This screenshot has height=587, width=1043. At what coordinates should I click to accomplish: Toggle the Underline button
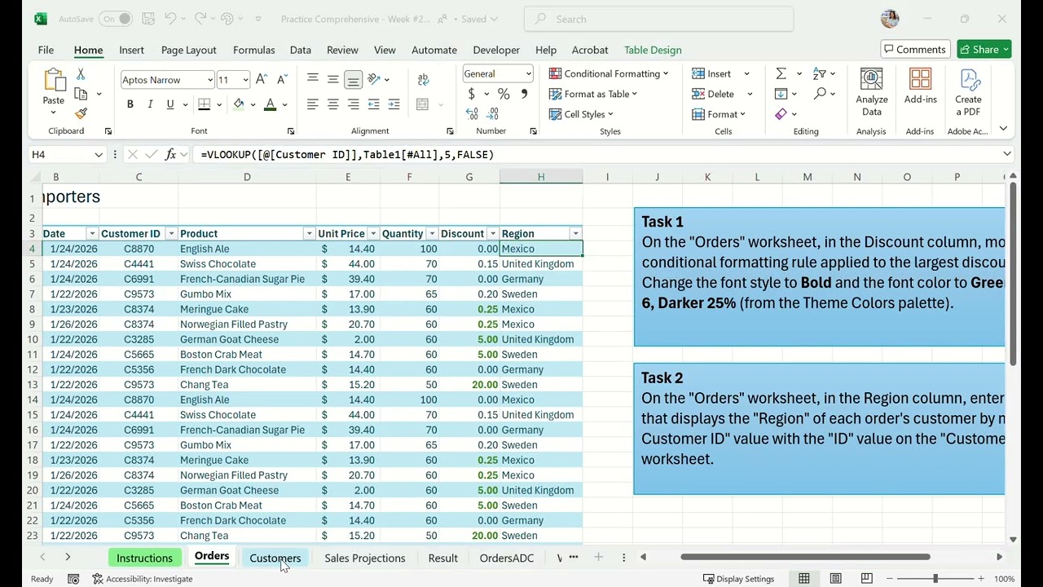click(x=169, y=104)
